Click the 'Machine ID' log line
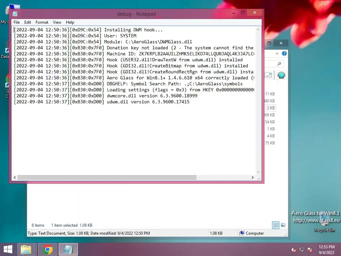341x256 pixels. click(134, 54)
